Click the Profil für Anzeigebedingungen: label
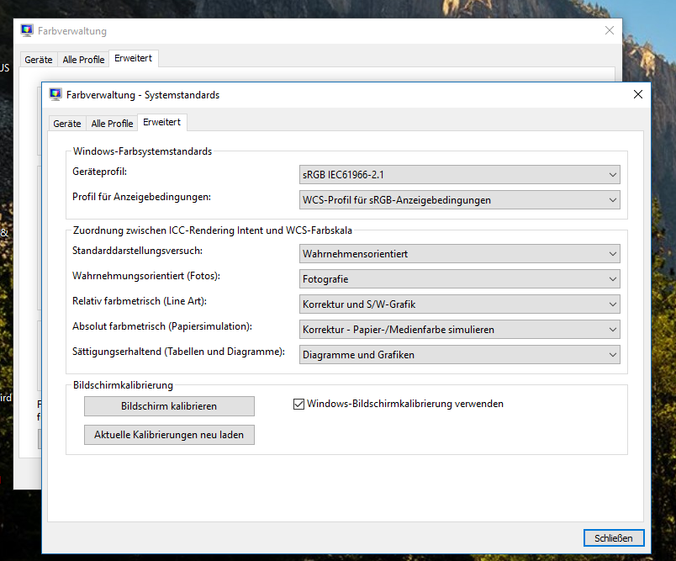The height and width of the screenshot is (561, 676). (x=142, y=197)
